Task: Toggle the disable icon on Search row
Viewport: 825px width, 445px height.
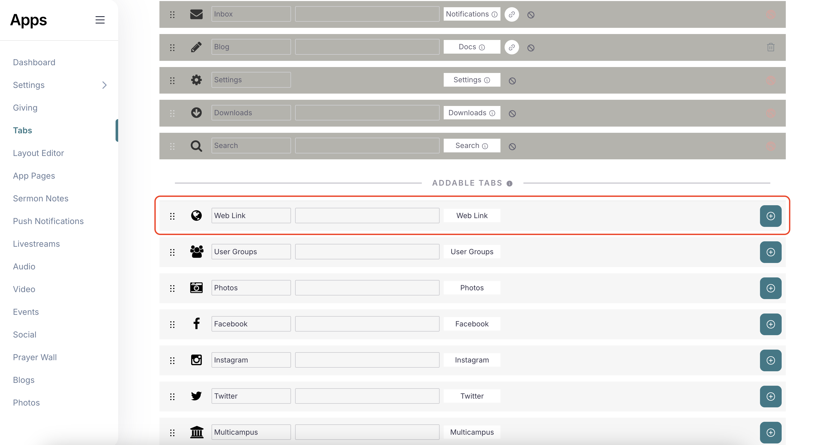Action: (512, 147)
